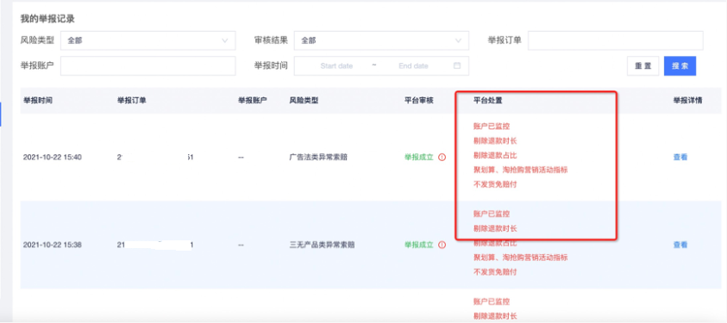Viewport: 727px width, 323px height.
Task: Click 举报成立 status in 15:38 row
Action: (x=418, y=245)
